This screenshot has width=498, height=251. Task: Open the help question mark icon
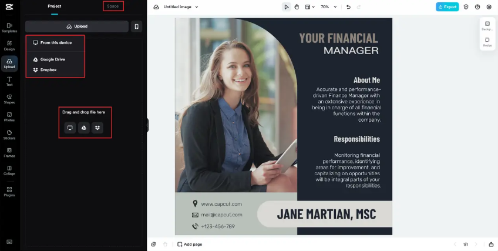477,6
